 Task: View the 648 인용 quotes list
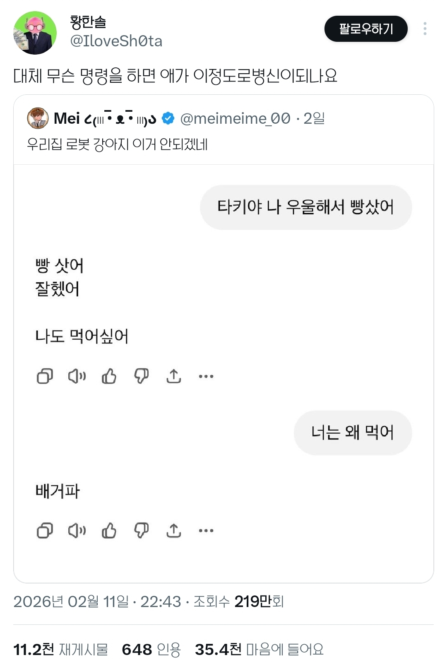click(x=151, y=649)
